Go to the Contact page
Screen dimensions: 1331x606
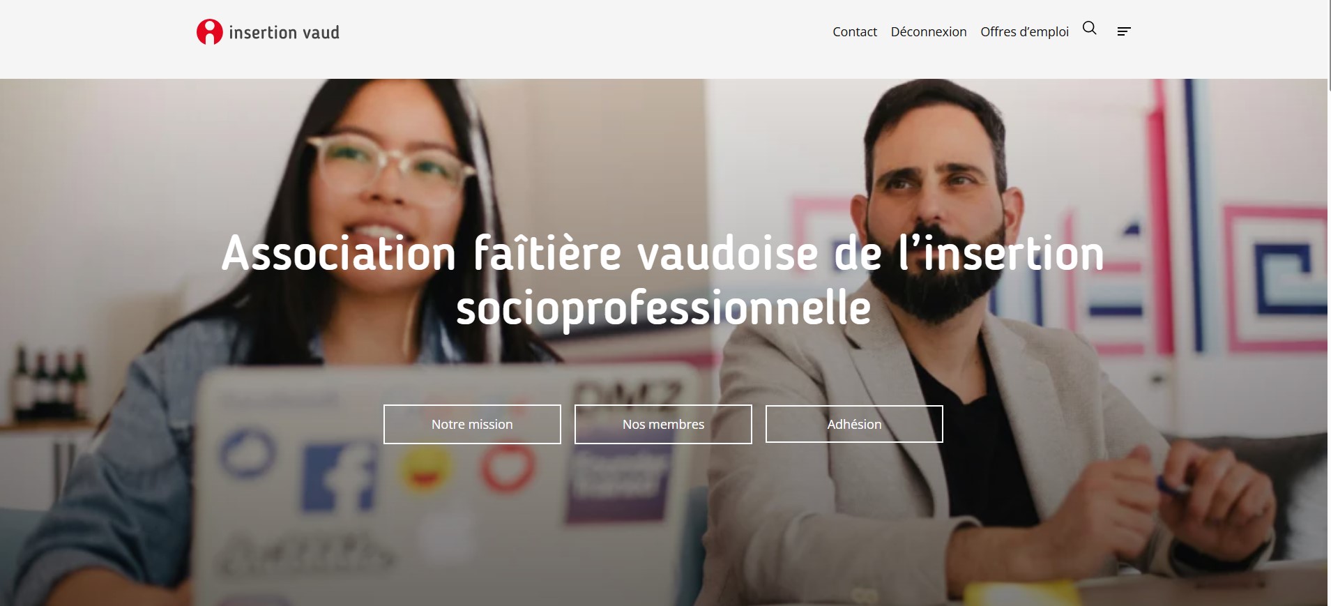click(854, 31)
